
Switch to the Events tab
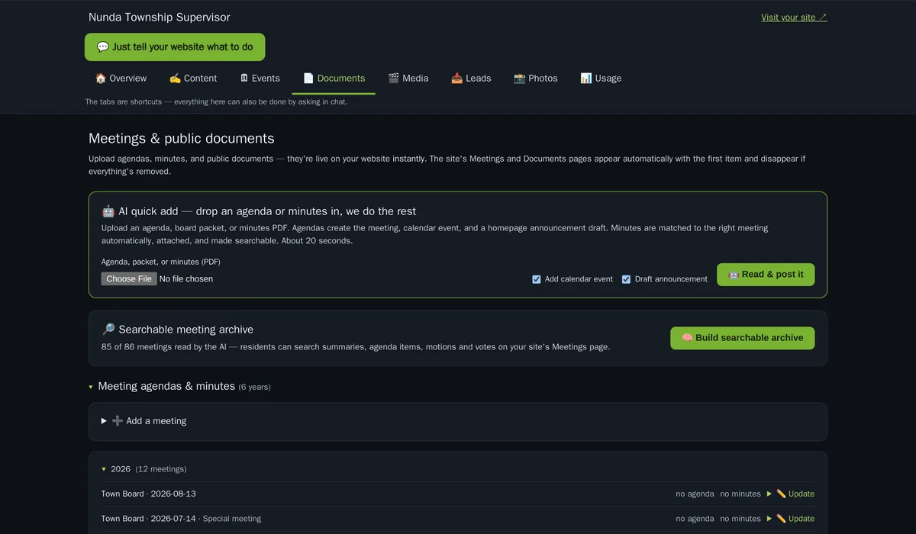point(260,79)
